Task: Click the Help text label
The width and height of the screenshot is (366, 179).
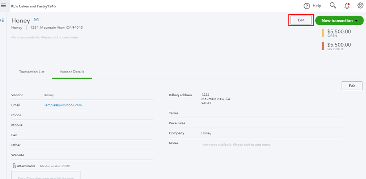Action: tap(317, 6)
